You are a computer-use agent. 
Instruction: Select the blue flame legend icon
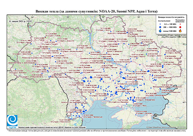coord(160,31)
